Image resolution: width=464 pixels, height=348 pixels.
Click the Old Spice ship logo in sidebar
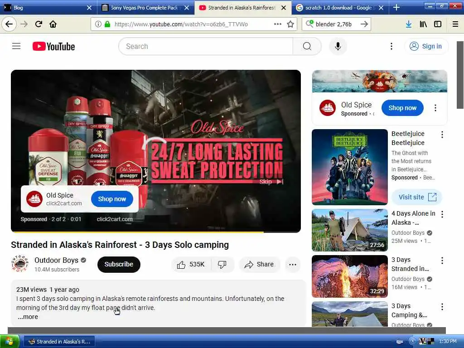tap(328, 108)
